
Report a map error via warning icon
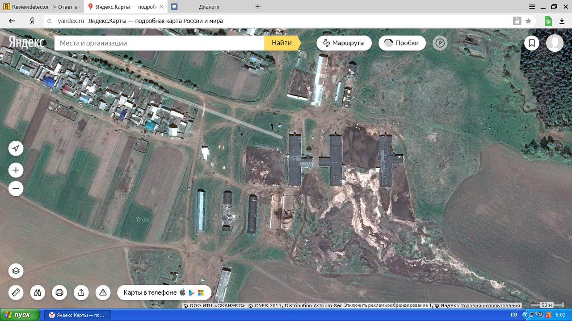(103, 292)
